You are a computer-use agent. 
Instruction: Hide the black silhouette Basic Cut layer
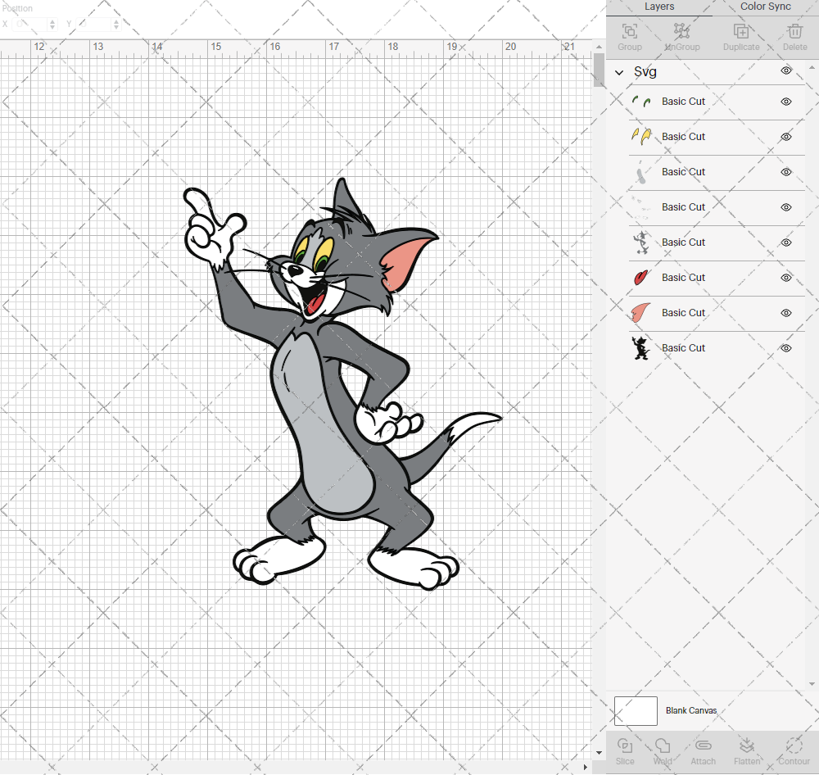[x=786, y=348]
